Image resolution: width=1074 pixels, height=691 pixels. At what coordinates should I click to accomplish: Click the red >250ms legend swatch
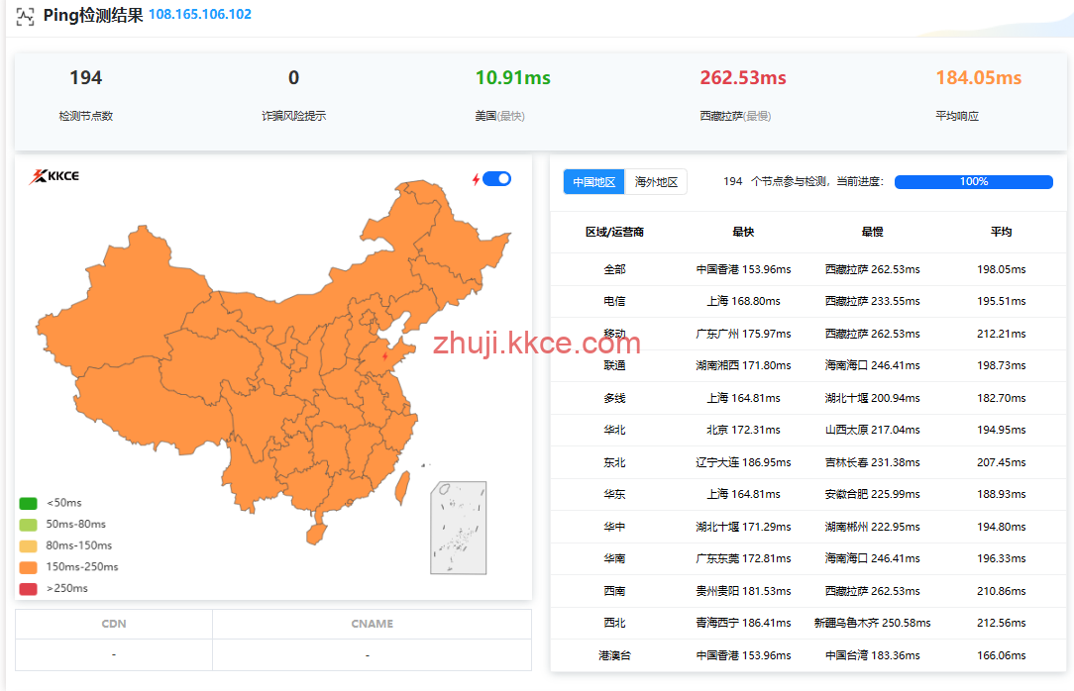point(28,589)
